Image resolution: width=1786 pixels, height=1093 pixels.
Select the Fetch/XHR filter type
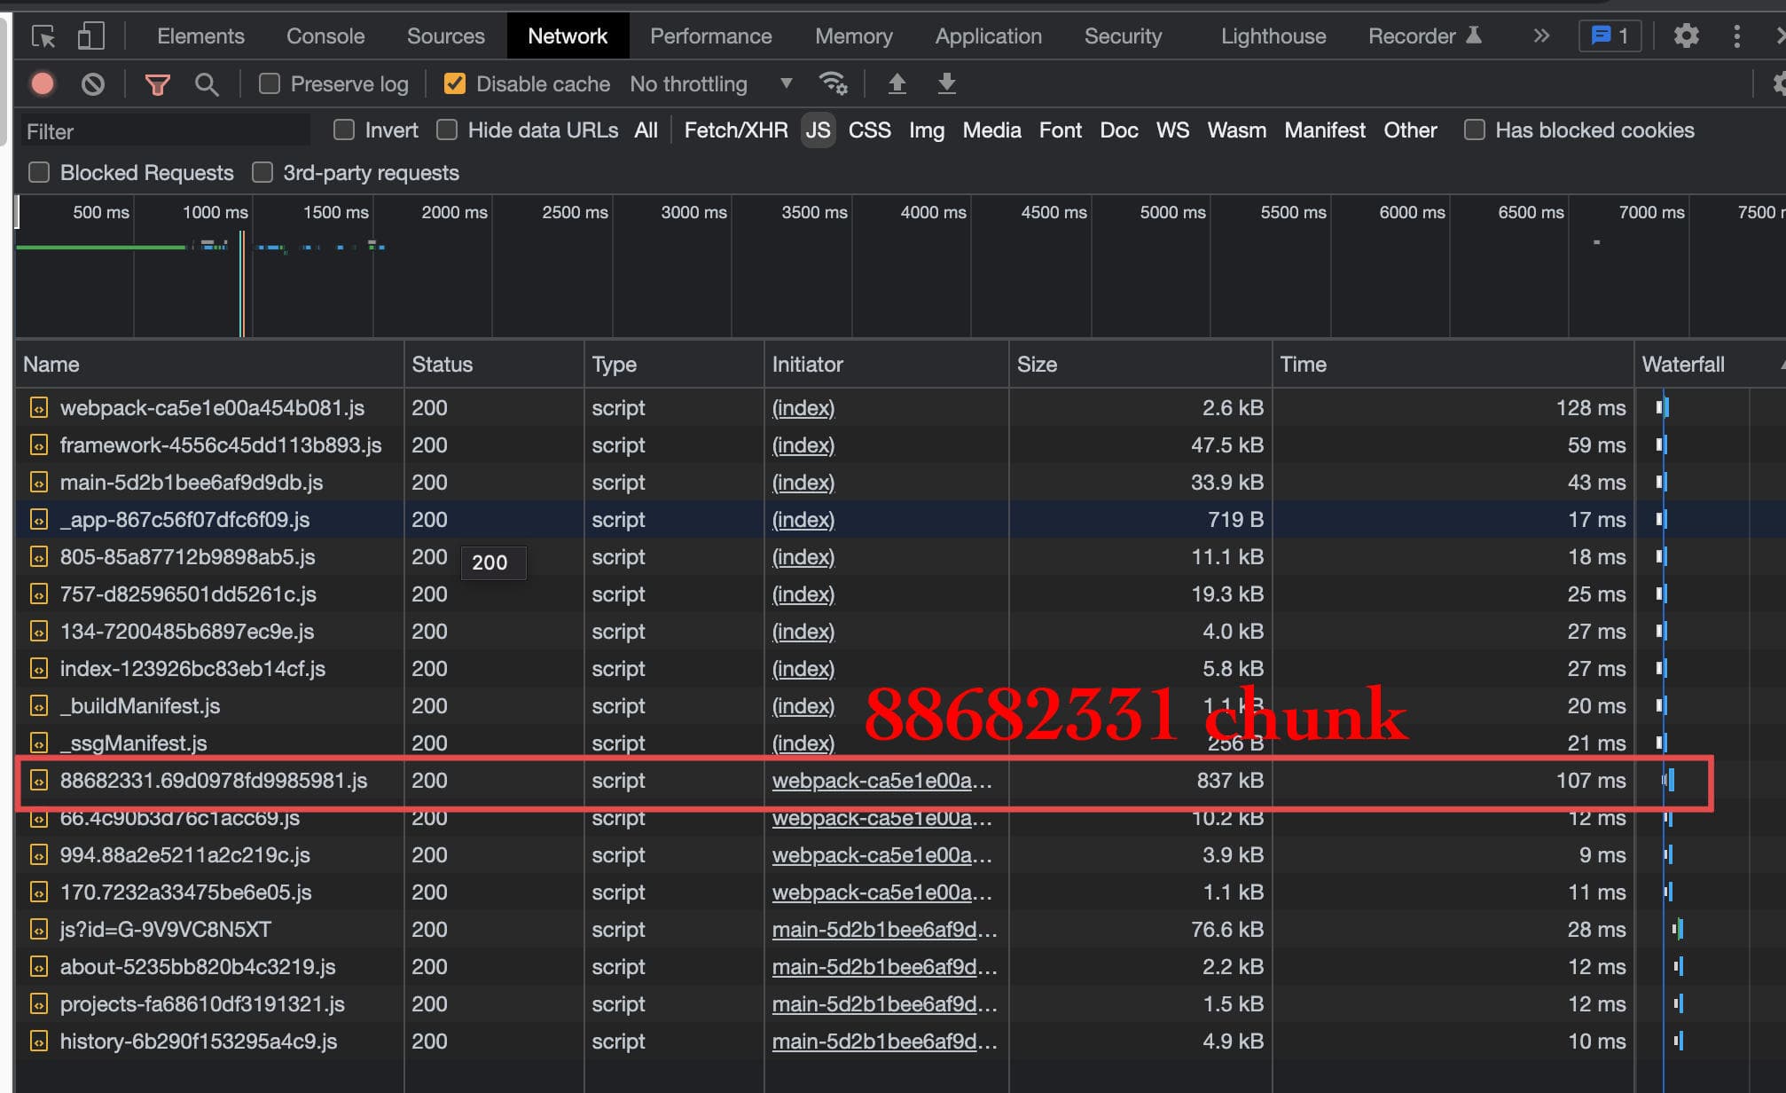point(735,130)
